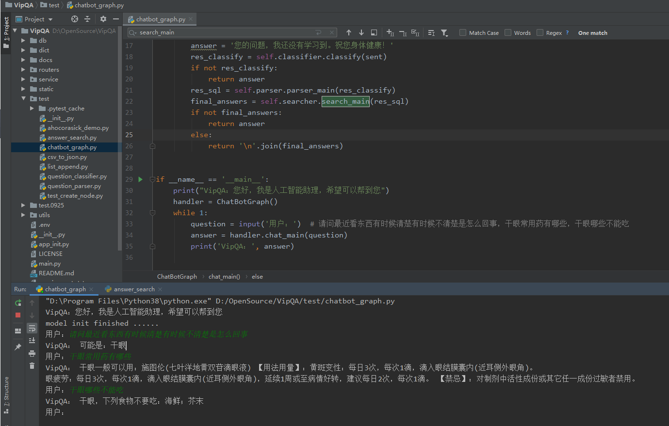This screenshot has height=426, width=669.
Task: Expand the db folder
Action: (x=23, y=41)
